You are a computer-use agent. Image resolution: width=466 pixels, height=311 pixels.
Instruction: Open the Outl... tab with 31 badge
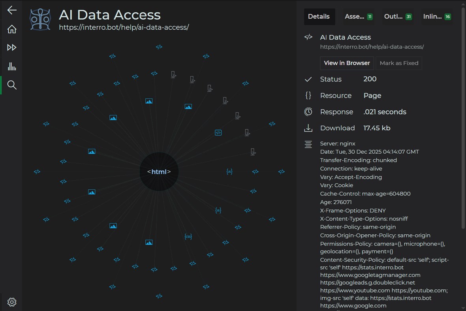pyautogui.click(x=398, y=17)
